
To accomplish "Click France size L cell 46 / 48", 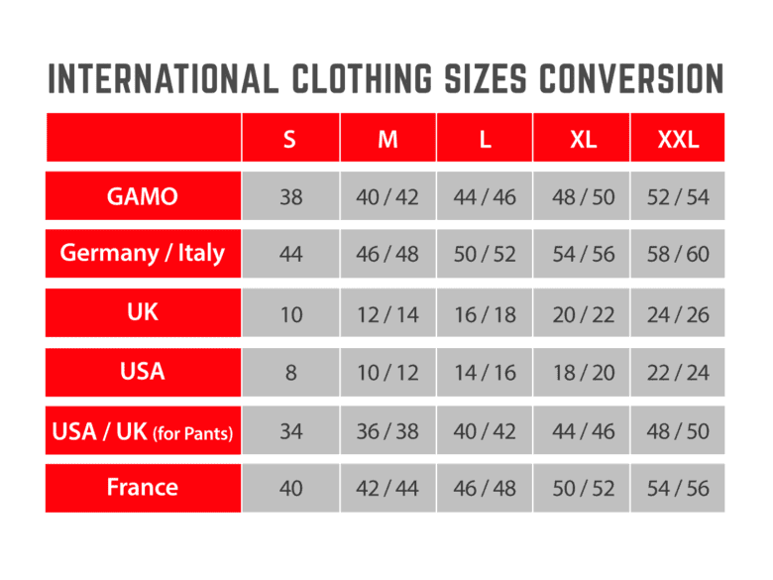I will (x=485, y=489).
